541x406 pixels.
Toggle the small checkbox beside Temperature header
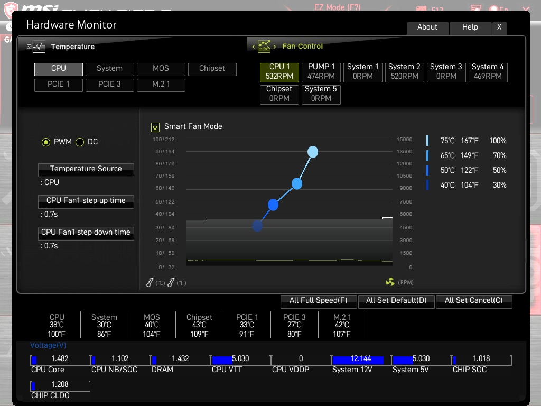pyautogui.click(x=29, y=47)
